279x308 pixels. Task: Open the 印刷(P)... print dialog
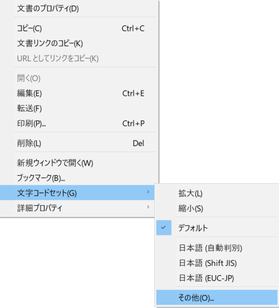(x=79, y=124)
